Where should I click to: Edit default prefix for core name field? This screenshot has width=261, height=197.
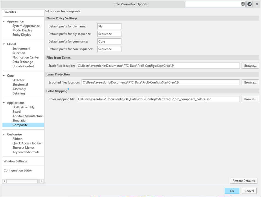click(x=109, y=42)
